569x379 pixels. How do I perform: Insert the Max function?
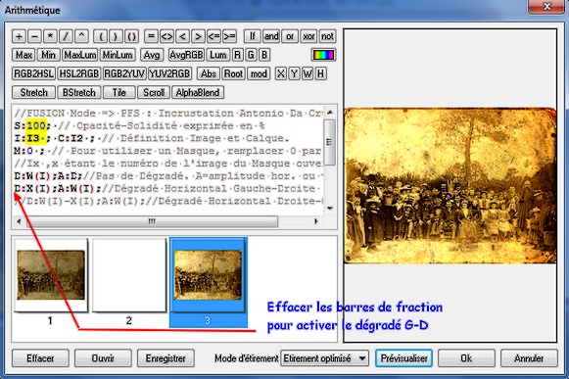(24, 55)
